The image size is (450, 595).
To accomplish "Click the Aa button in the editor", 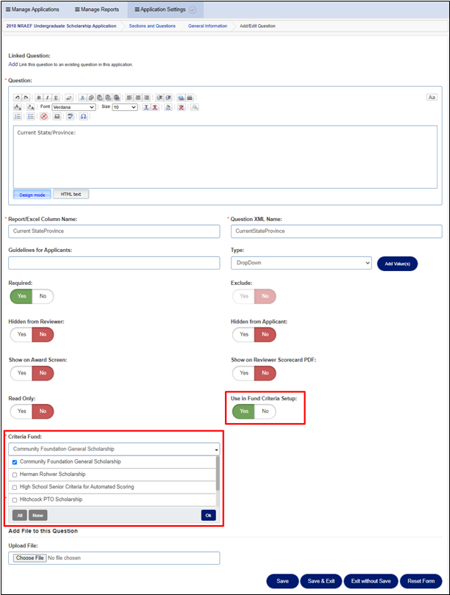I will point(432,97).
